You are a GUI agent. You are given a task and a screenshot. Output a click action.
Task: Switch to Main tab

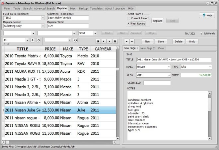[7, 9]
